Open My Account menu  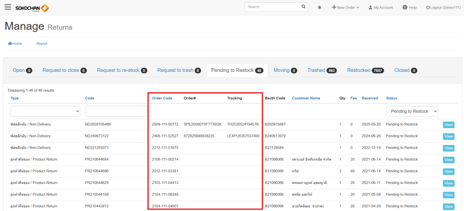coord(380,8)
